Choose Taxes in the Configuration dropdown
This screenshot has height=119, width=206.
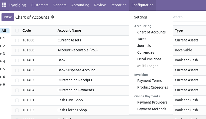[142, 39]
